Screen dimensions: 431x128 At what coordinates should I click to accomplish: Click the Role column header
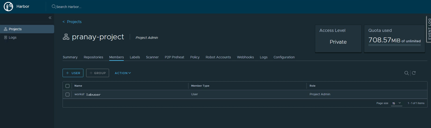click(312, 86)
